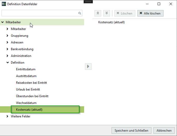
Task: Focus the search input field
Action: (40, 13)
